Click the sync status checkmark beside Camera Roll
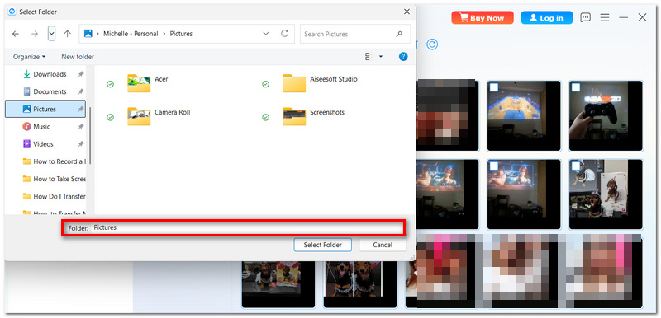Image resolution: width=661 pixels, height=318 pixels. click(110, 118)
